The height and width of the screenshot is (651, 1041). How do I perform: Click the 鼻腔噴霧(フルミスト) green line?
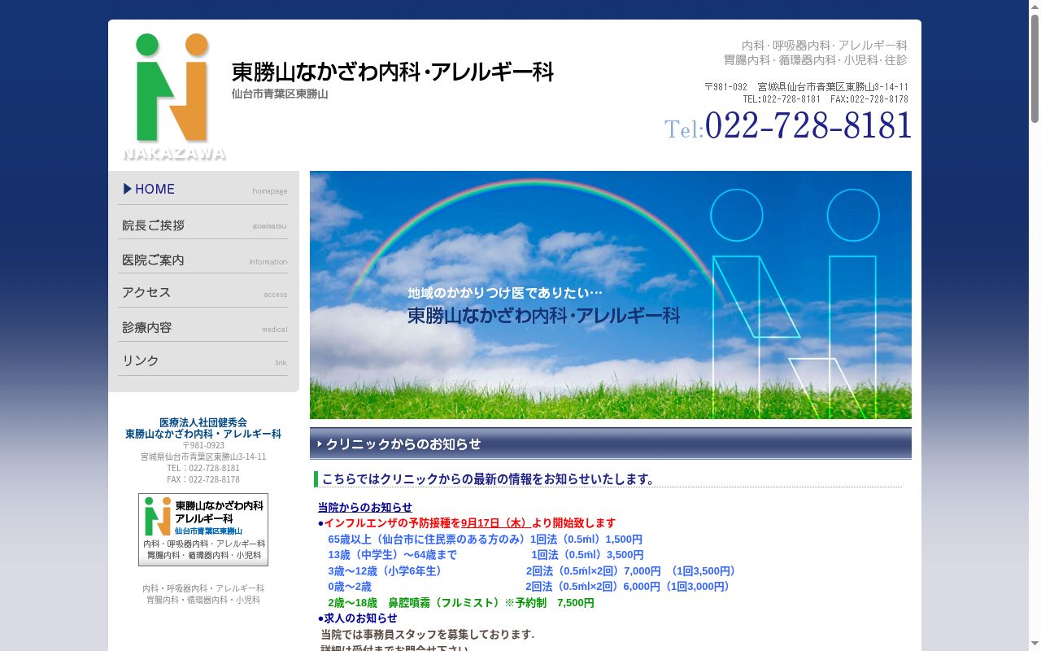coord(461,602)
